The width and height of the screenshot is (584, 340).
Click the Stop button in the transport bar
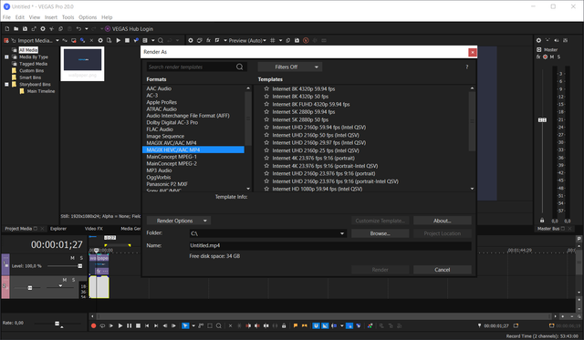(x=138, y=325)
